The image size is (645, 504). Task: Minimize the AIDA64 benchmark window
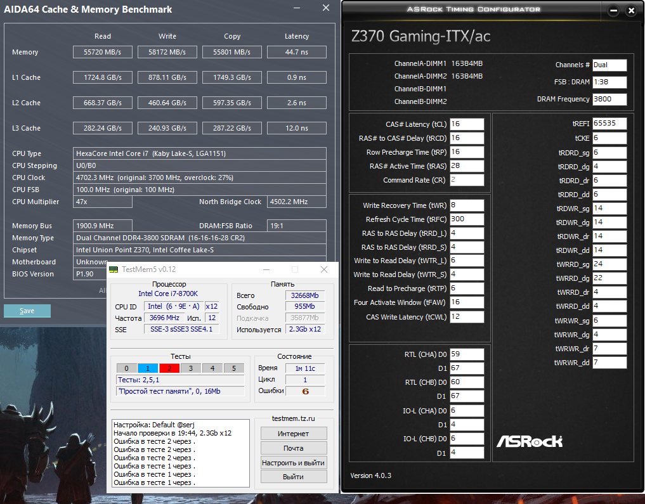(x=297, y=8)
